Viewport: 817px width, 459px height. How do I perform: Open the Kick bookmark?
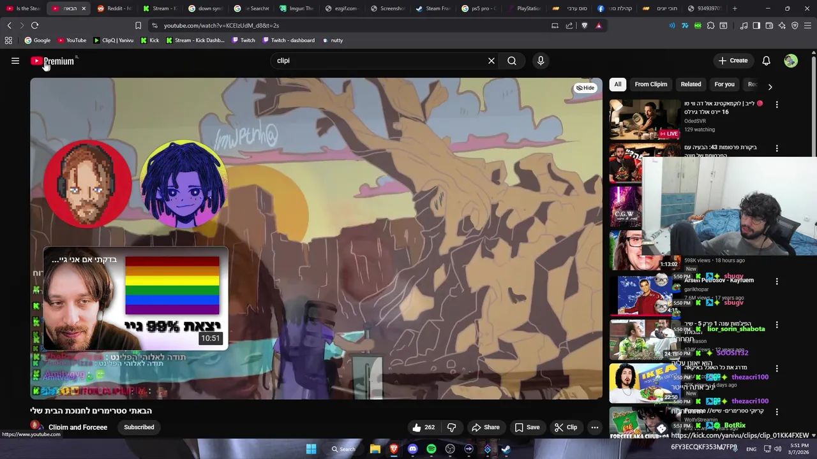(149, 40)
